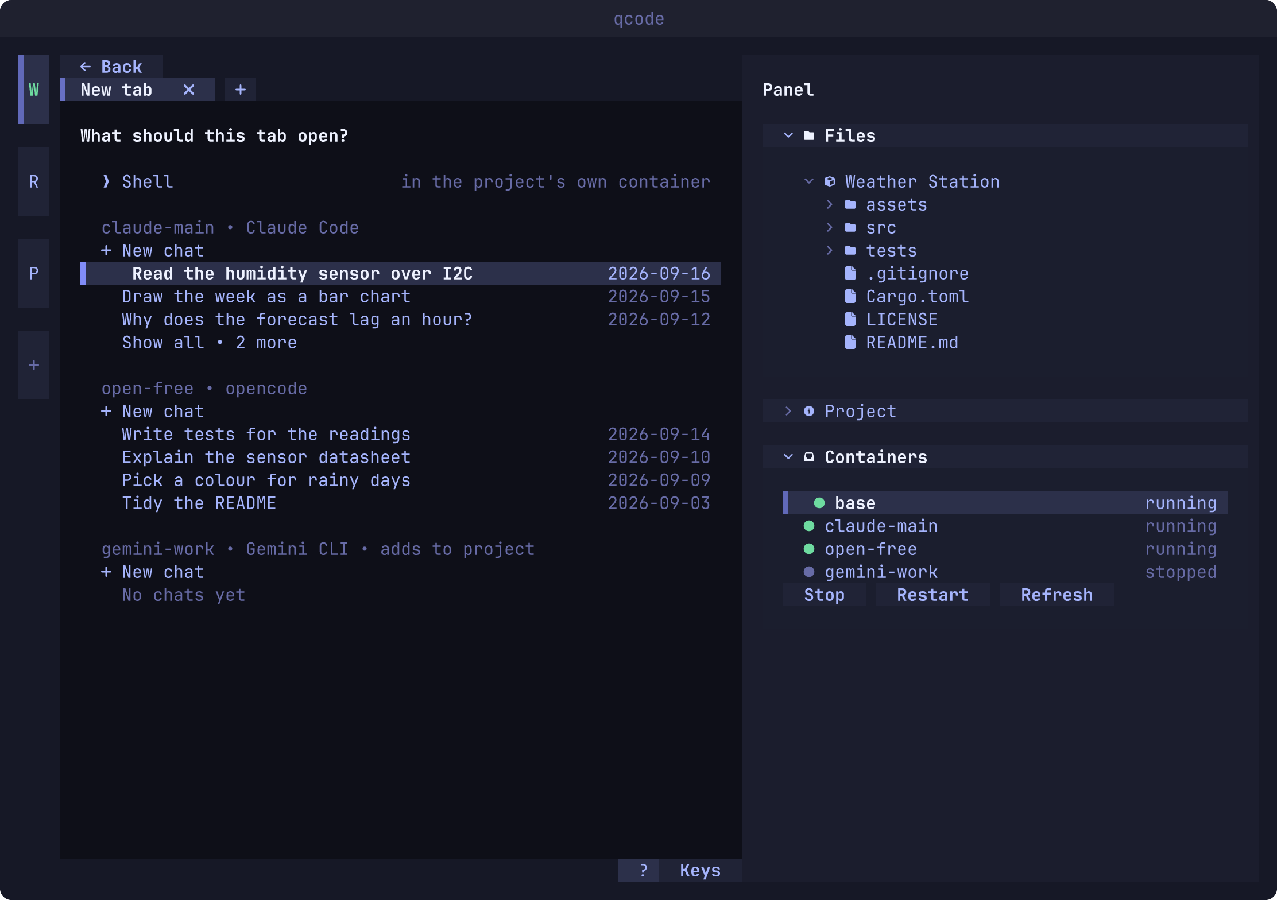
Task: Open another tab with the plus button
Action: coord(241,90)
